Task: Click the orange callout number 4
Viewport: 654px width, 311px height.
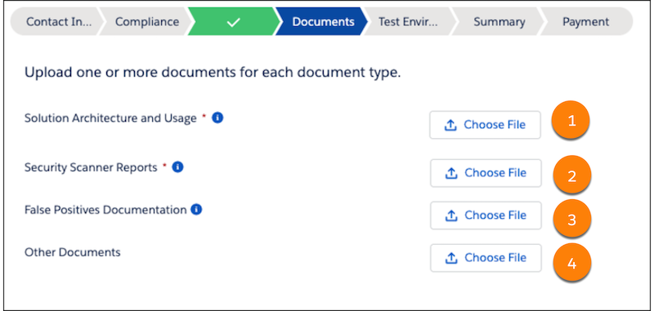Action: pyautogui.click(x=571, y=263)
